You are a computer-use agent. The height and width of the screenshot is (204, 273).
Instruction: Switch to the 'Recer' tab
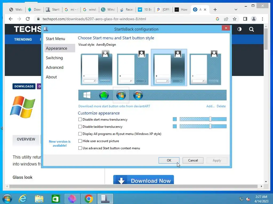click(x=127, y=10)
